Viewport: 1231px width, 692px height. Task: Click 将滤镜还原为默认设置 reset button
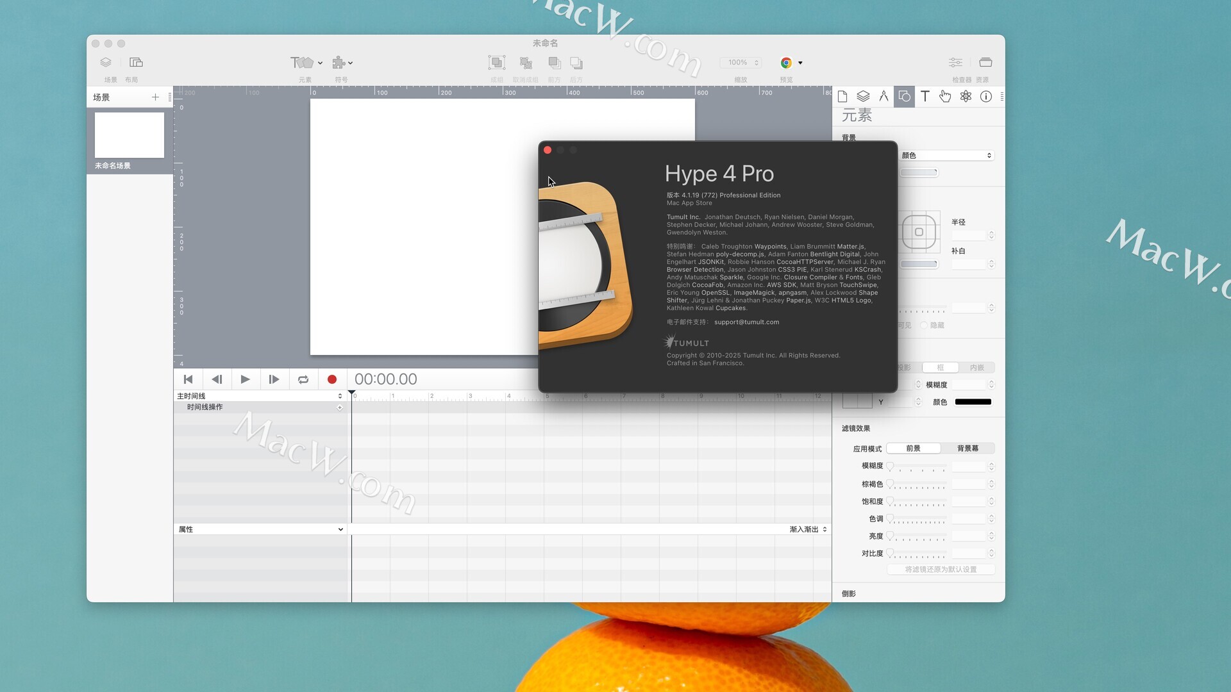(x=941, y=570)
